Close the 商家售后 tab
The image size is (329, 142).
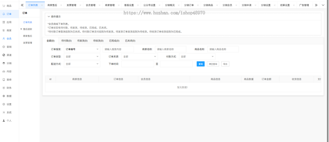(61, 5)
